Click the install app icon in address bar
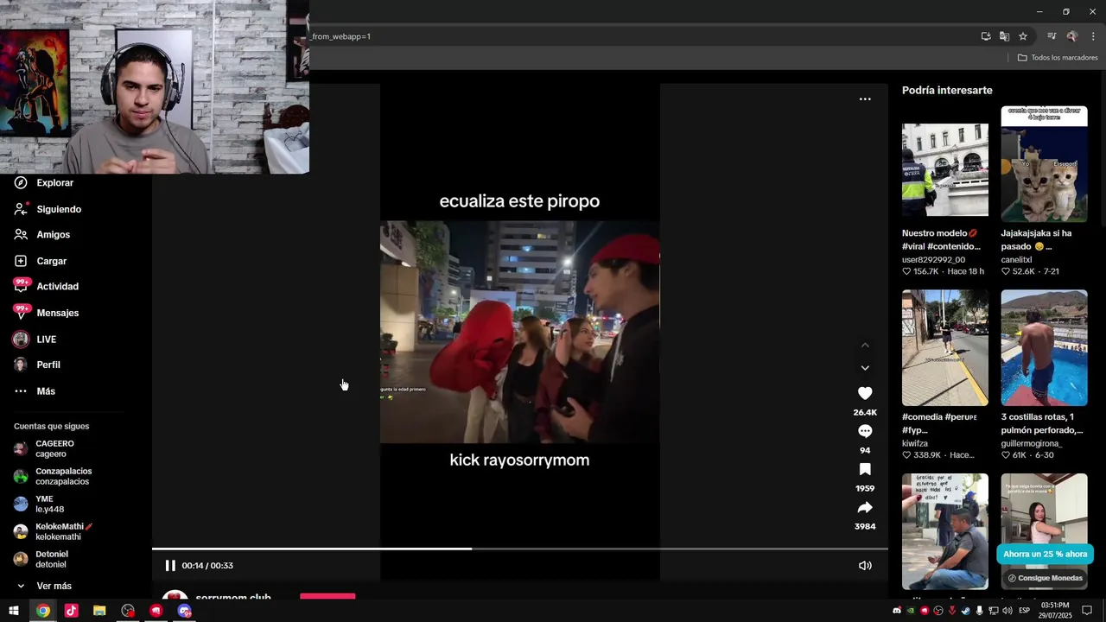This screenshot has height=622, width=1106. pos(986,36)
